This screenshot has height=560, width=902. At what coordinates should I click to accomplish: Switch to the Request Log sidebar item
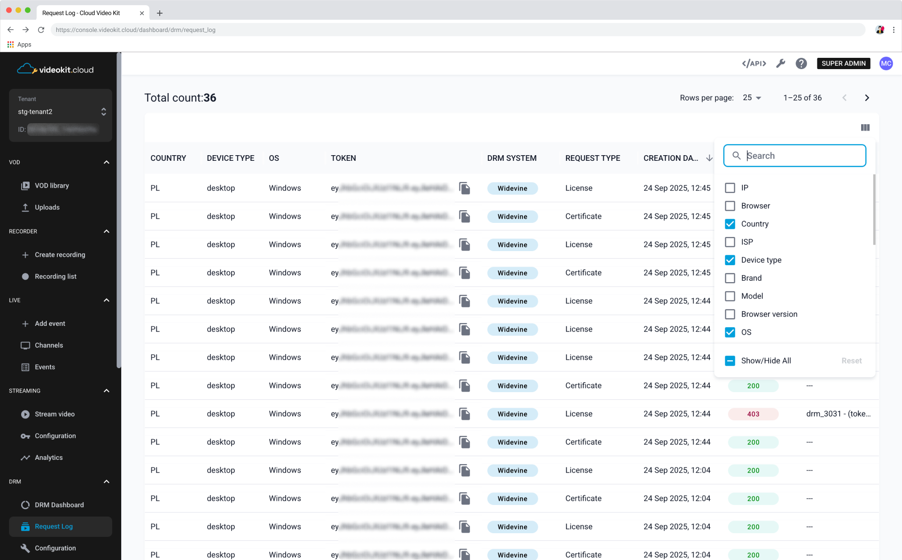point(53,526)
